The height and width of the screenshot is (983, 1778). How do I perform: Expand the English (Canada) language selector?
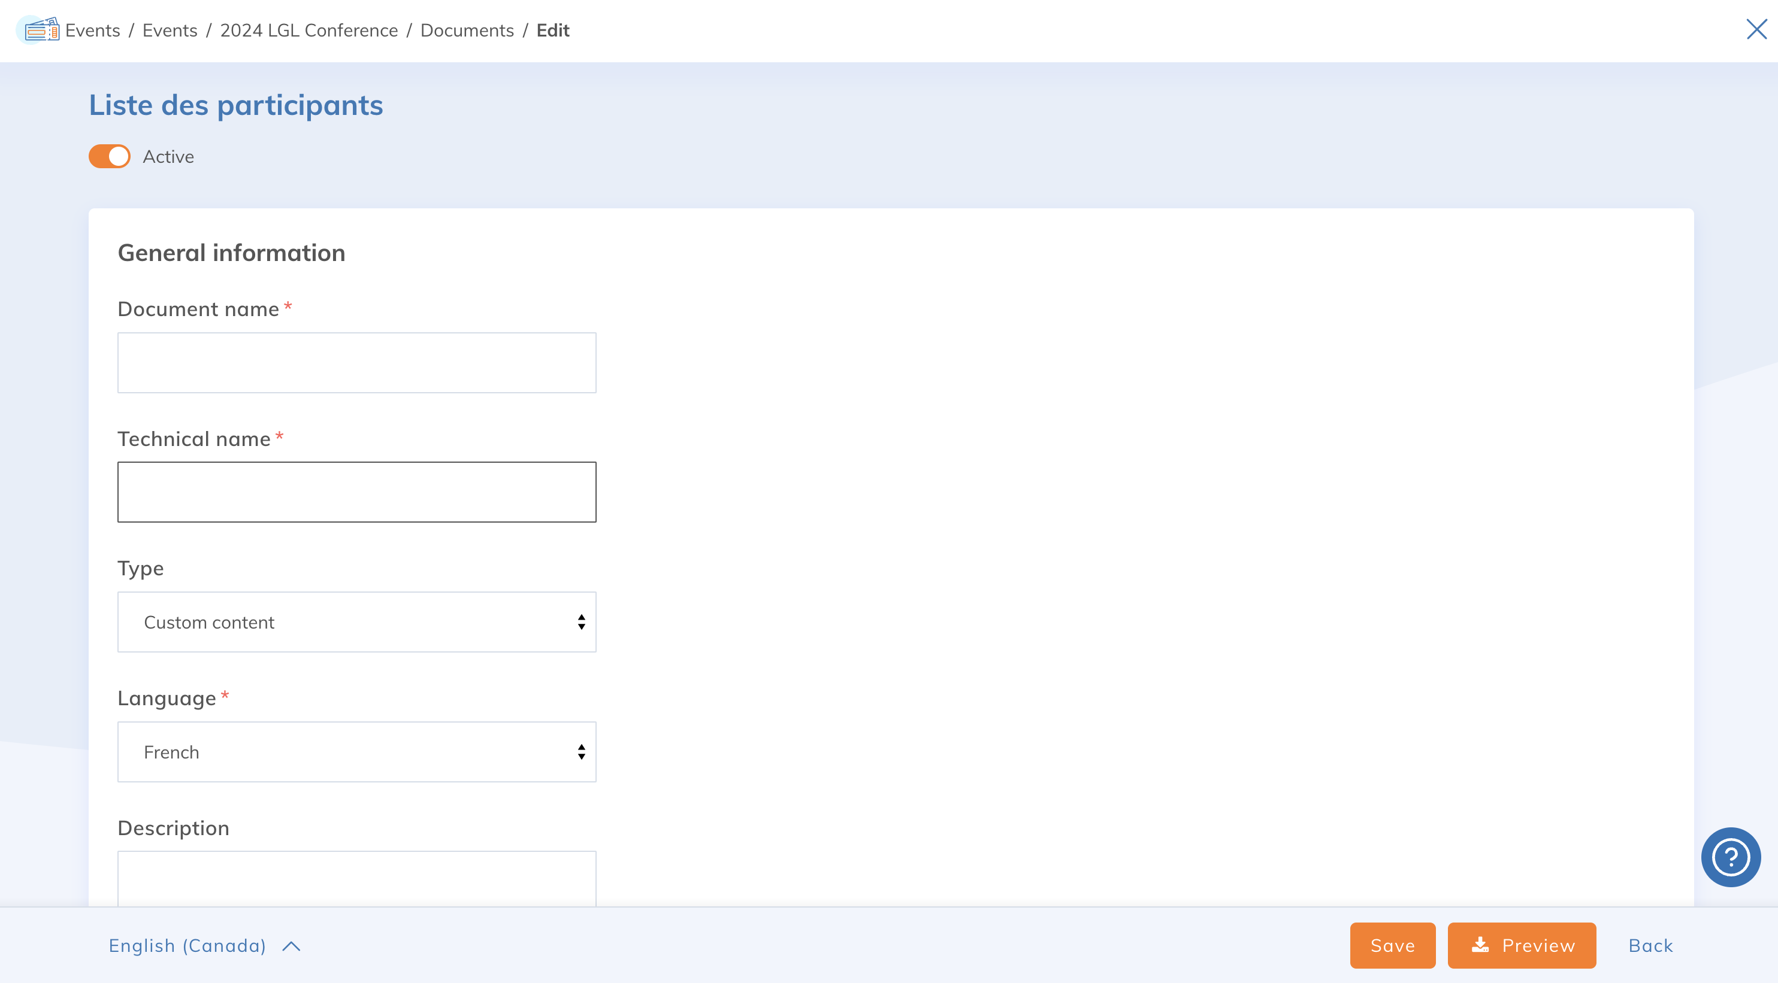pos(187,946)
